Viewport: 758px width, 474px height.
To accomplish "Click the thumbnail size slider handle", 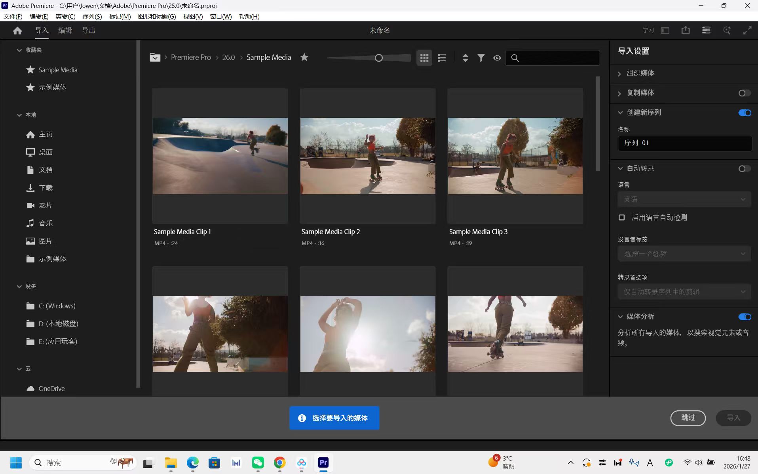I will tap(379, 58).
